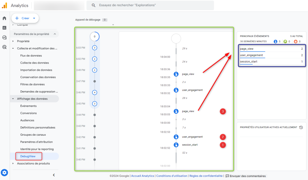
Task: Click user_engagement event icon at 18:03:32
Action: click(x=176, y=90)
